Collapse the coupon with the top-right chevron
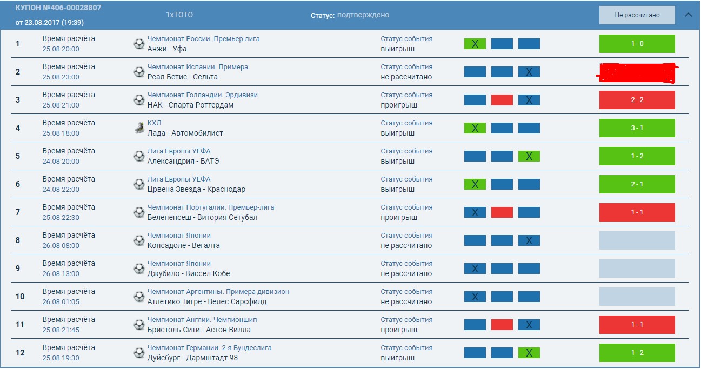 tap(688, 15)
